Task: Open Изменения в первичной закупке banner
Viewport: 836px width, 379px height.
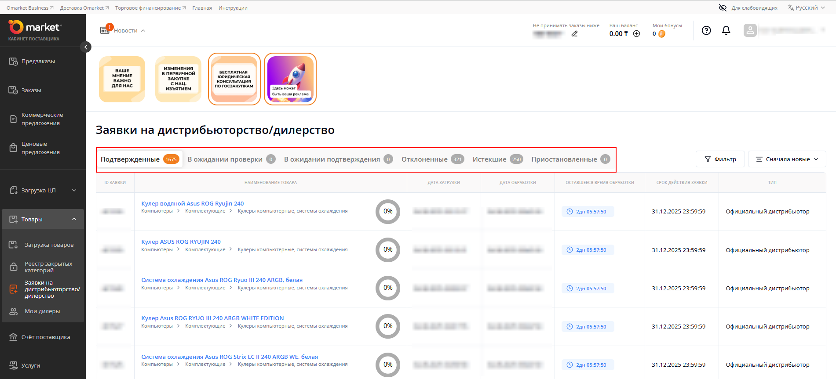Action: pos(178,79)
